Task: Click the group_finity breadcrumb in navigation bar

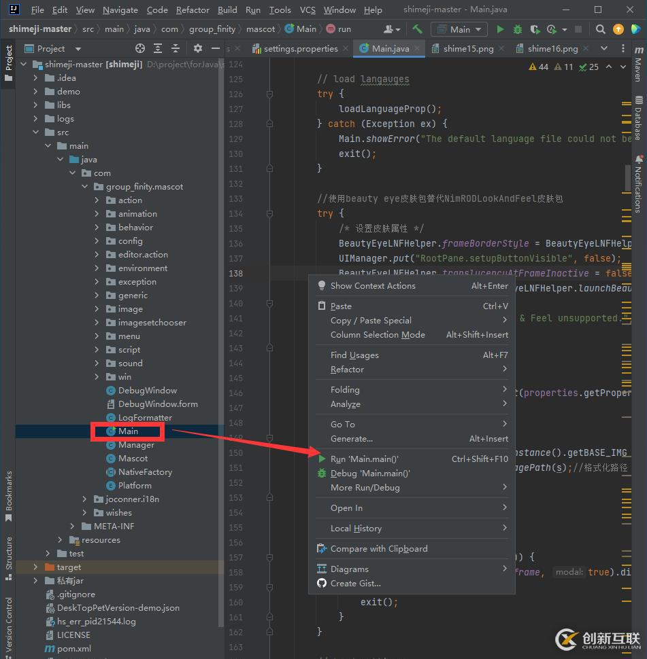Action: point(212,29)
